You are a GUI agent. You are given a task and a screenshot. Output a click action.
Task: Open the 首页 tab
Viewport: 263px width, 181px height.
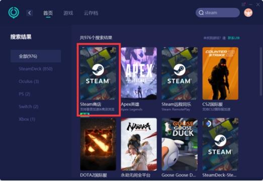48,13
